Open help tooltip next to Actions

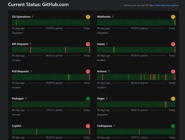[x=109, y=71]
